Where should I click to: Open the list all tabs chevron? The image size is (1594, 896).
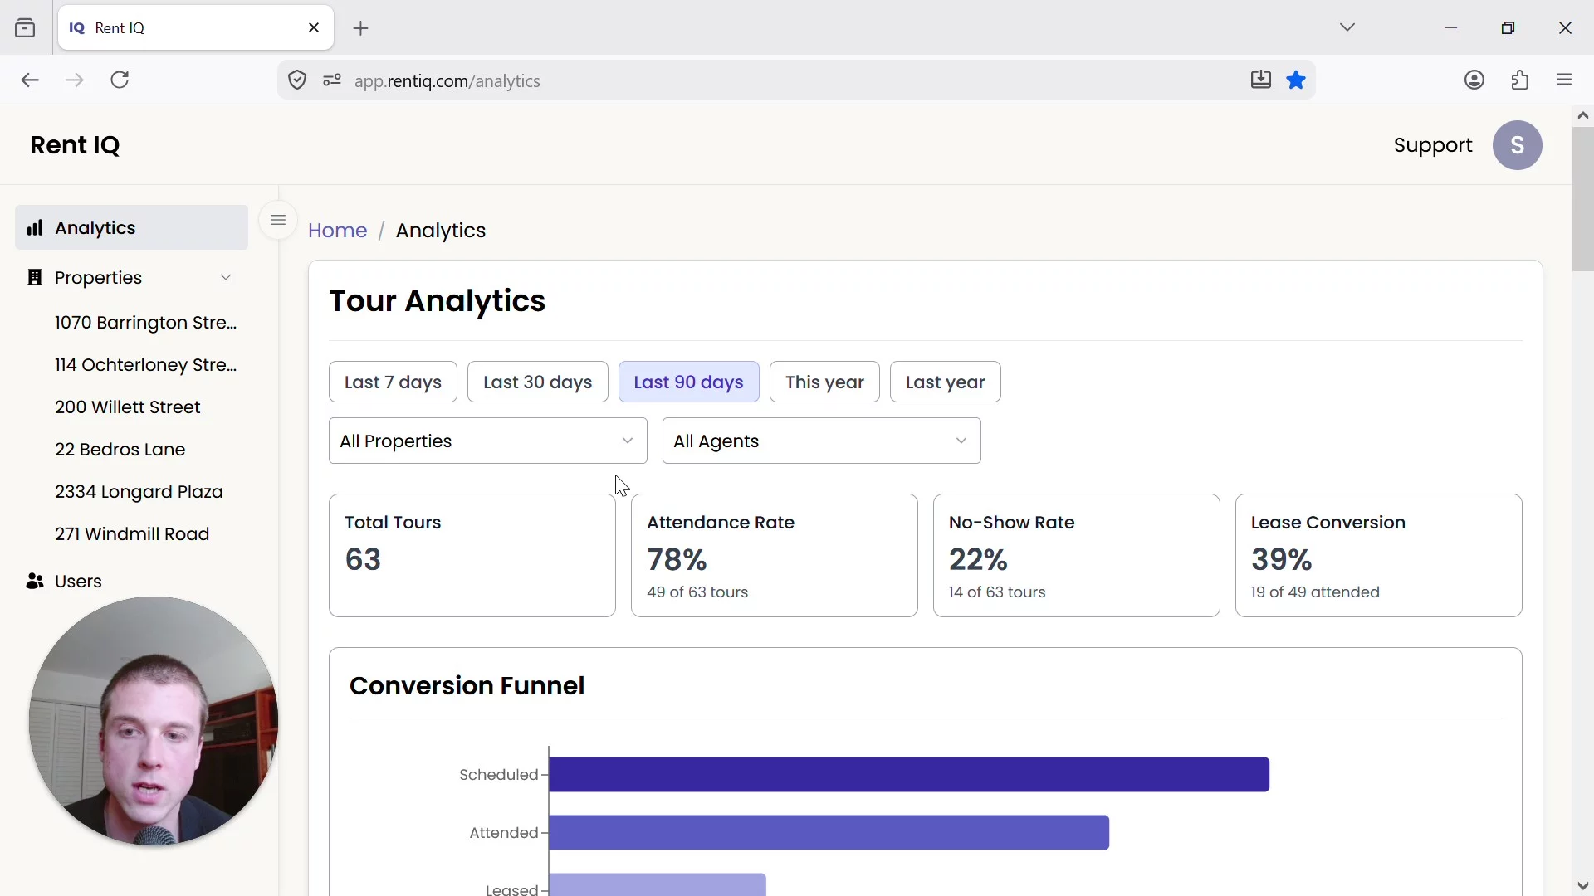1347,27
